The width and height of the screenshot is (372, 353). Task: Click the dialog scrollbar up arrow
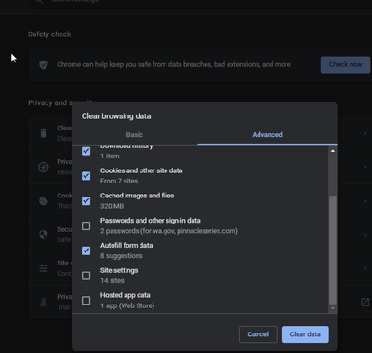point(333,151)
